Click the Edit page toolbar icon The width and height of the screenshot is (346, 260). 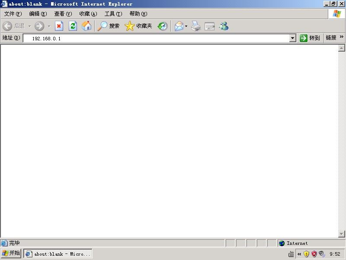(x=209, y=26)
